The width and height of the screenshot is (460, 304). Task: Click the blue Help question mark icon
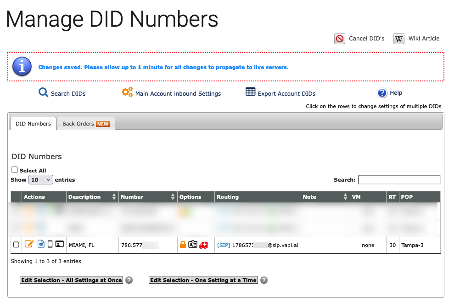pyautogui.click(x=382, y=93)
